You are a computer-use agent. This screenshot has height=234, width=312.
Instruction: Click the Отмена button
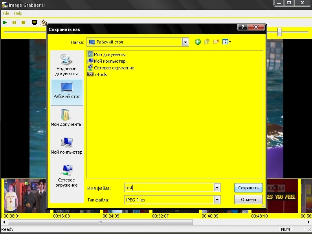click(x=248, y=200)
